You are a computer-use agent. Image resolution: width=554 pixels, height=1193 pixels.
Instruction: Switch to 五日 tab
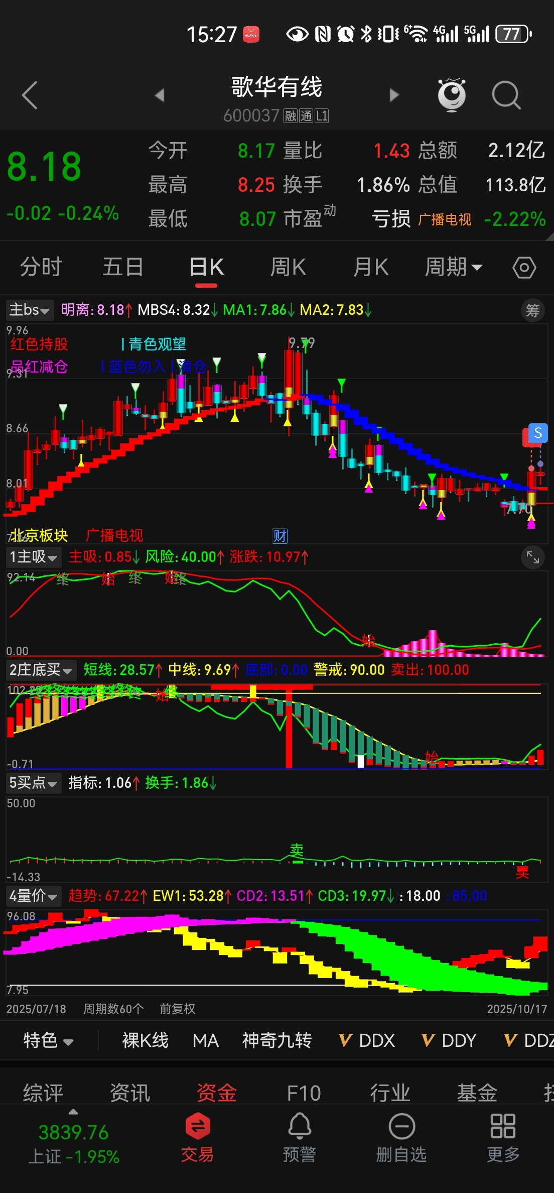click(123, 267)
